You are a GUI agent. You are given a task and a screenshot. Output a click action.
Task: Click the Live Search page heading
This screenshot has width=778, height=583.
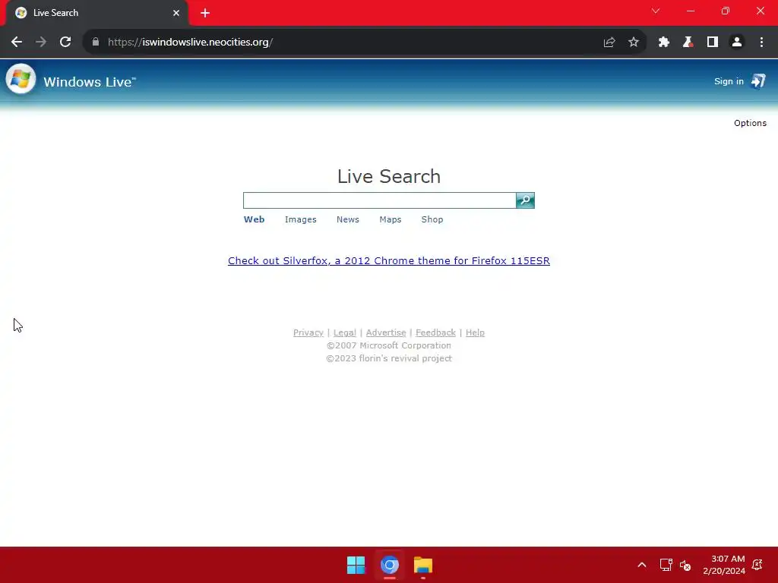pyautogui.click(x=389, y=176)
